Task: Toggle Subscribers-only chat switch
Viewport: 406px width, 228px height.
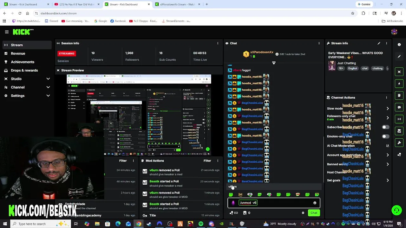Action: [x=385, y=127]
